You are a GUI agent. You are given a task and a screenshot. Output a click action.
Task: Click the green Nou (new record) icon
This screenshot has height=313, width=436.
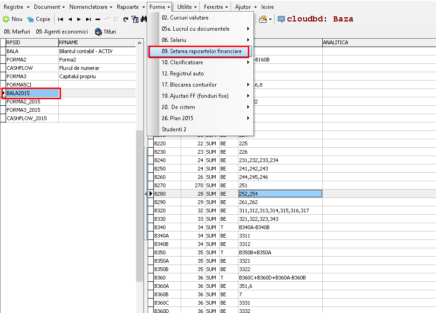(x=6, y=19)
